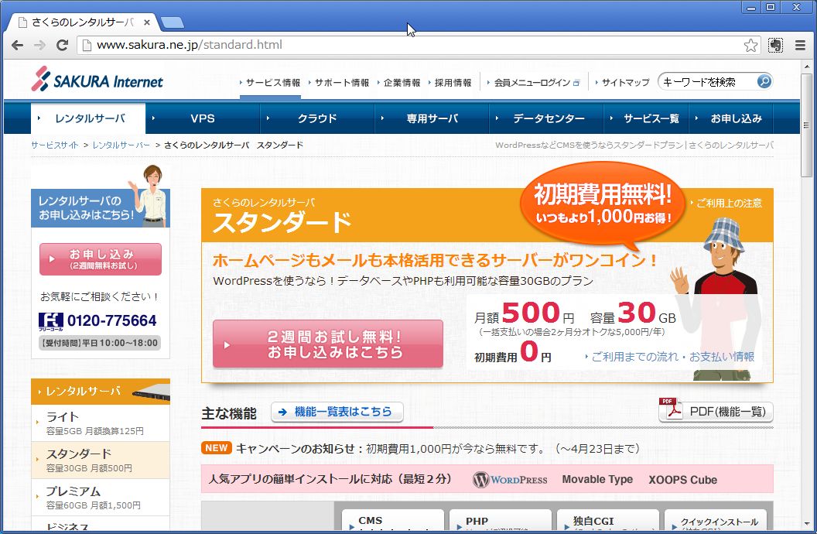
Task: Click the browser back arrow
Action: (17, 46)
